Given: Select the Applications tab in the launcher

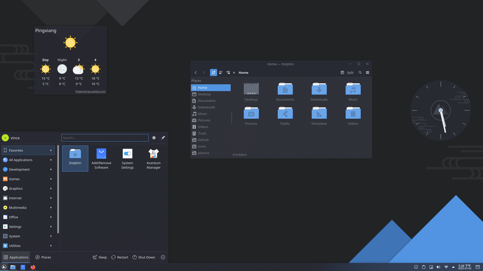Looking at the screenshot, I should (x=16, y=257).
